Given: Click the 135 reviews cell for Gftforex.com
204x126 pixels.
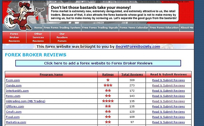Looking at the screenshot, I should pos(132,106).
